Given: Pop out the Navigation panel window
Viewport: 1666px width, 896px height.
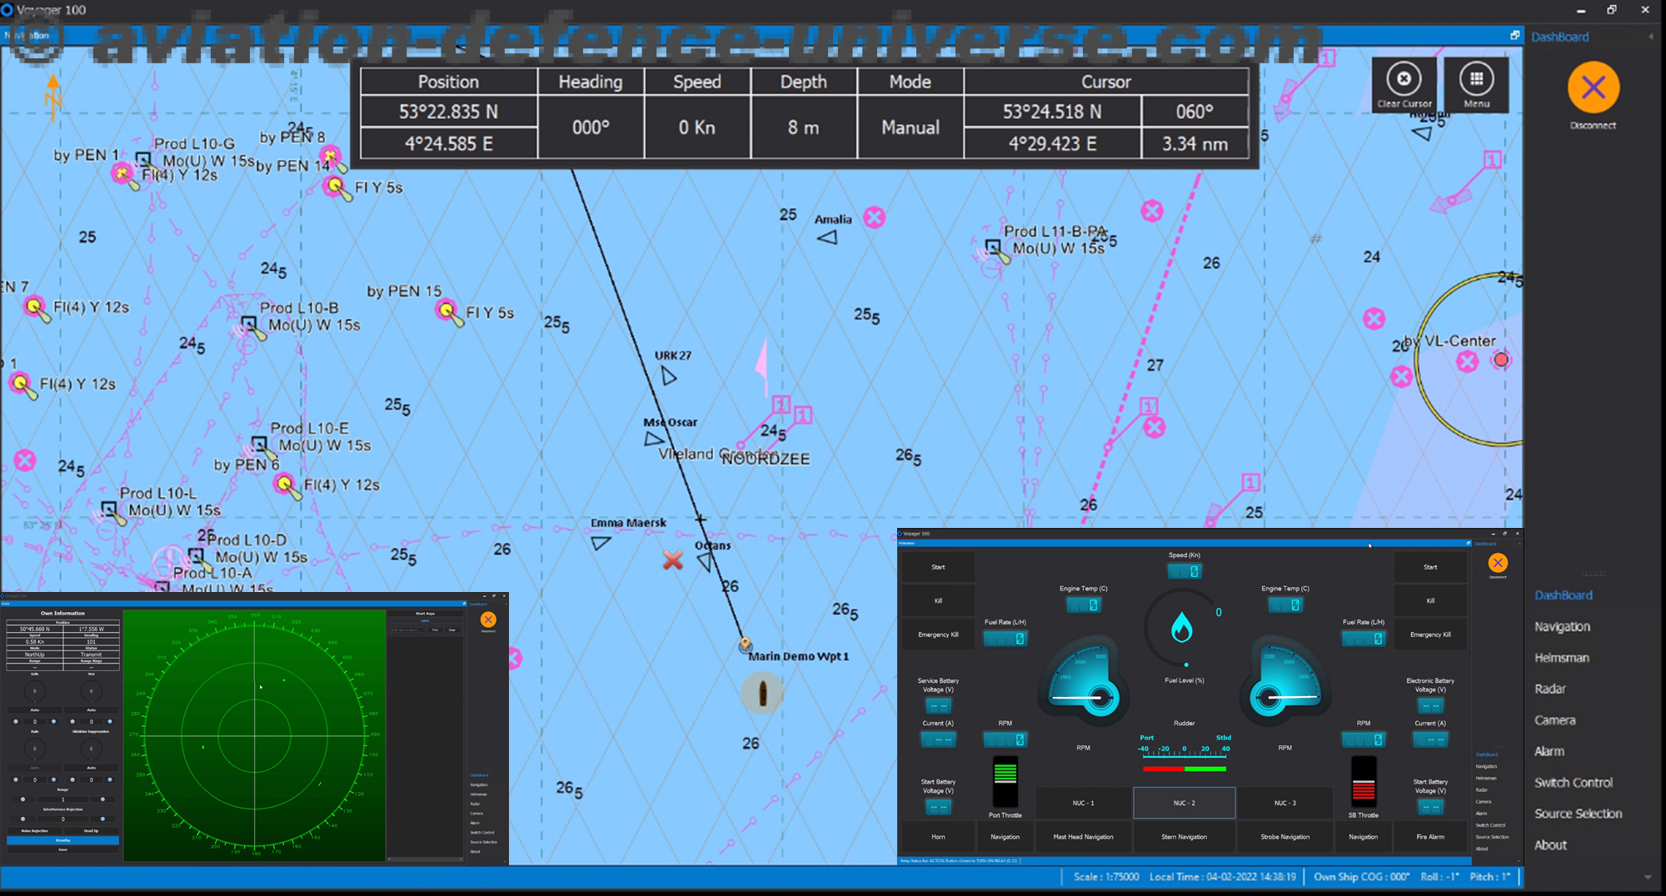Looking at the screenshot, I should [x=1514, y=35].
